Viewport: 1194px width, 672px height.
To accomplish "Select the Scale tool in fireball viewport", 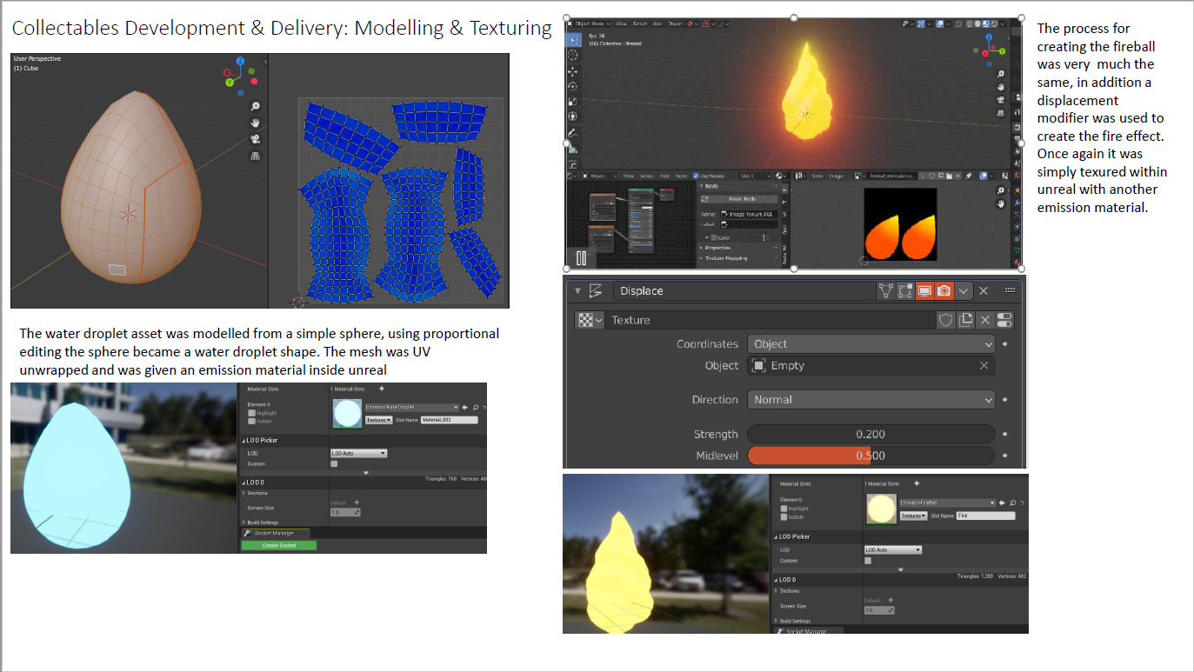I will click(572, 102).
